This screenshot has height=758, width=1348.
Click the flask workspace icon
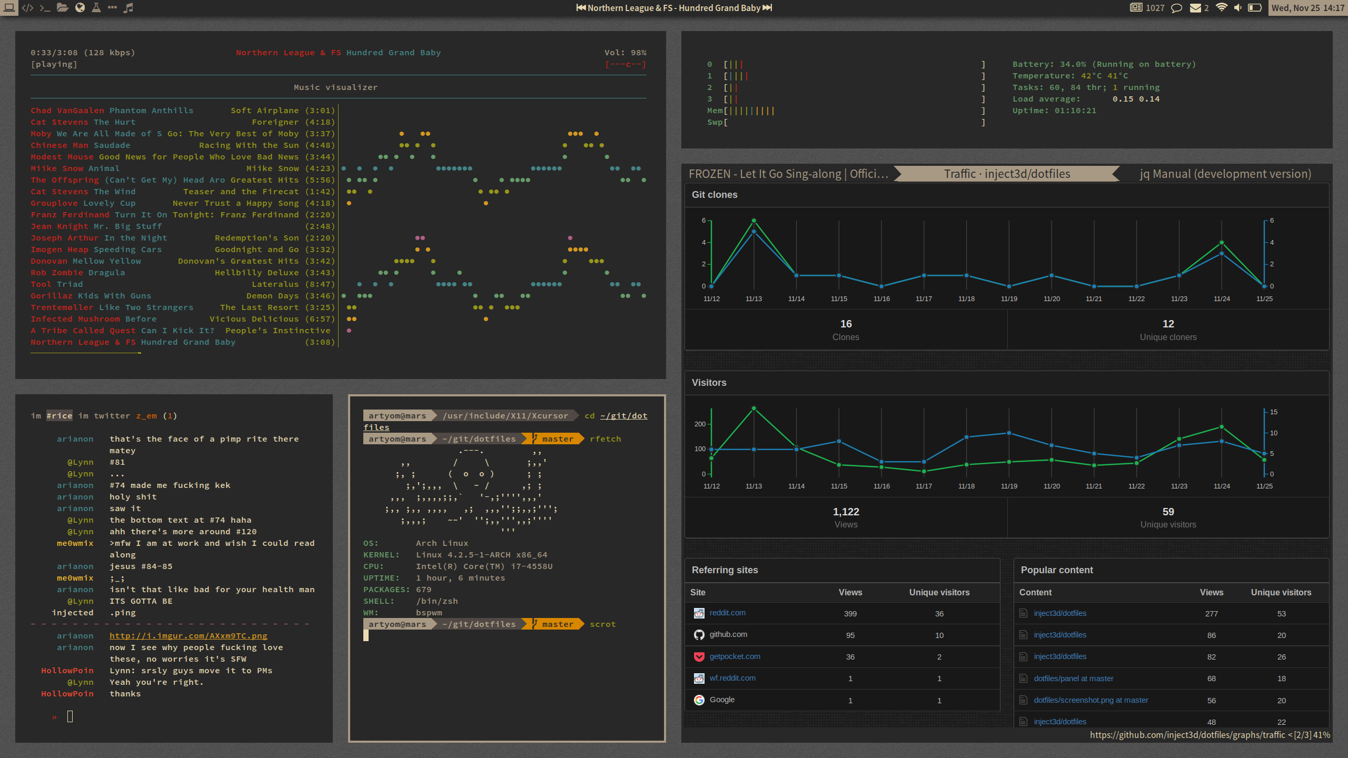pos(96,8)
